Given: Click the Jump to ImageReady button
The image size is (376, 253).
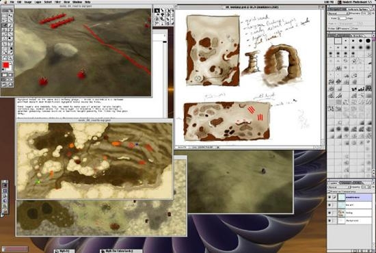Looking at the screenshot, I should click(x=8, y=84).
